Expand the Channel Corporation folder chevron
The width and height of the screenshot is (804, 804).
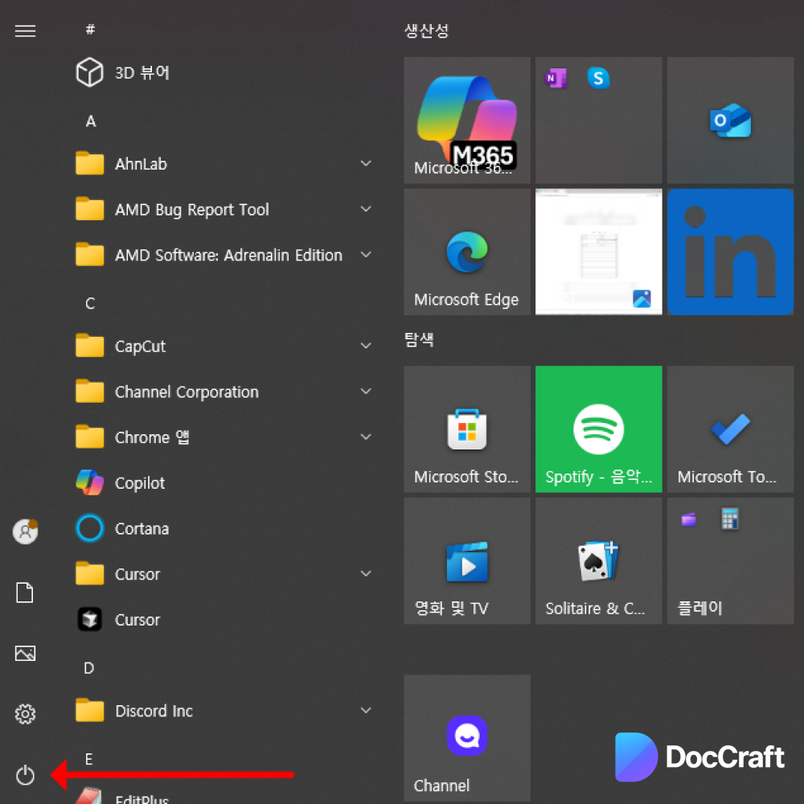pos(366,392)
